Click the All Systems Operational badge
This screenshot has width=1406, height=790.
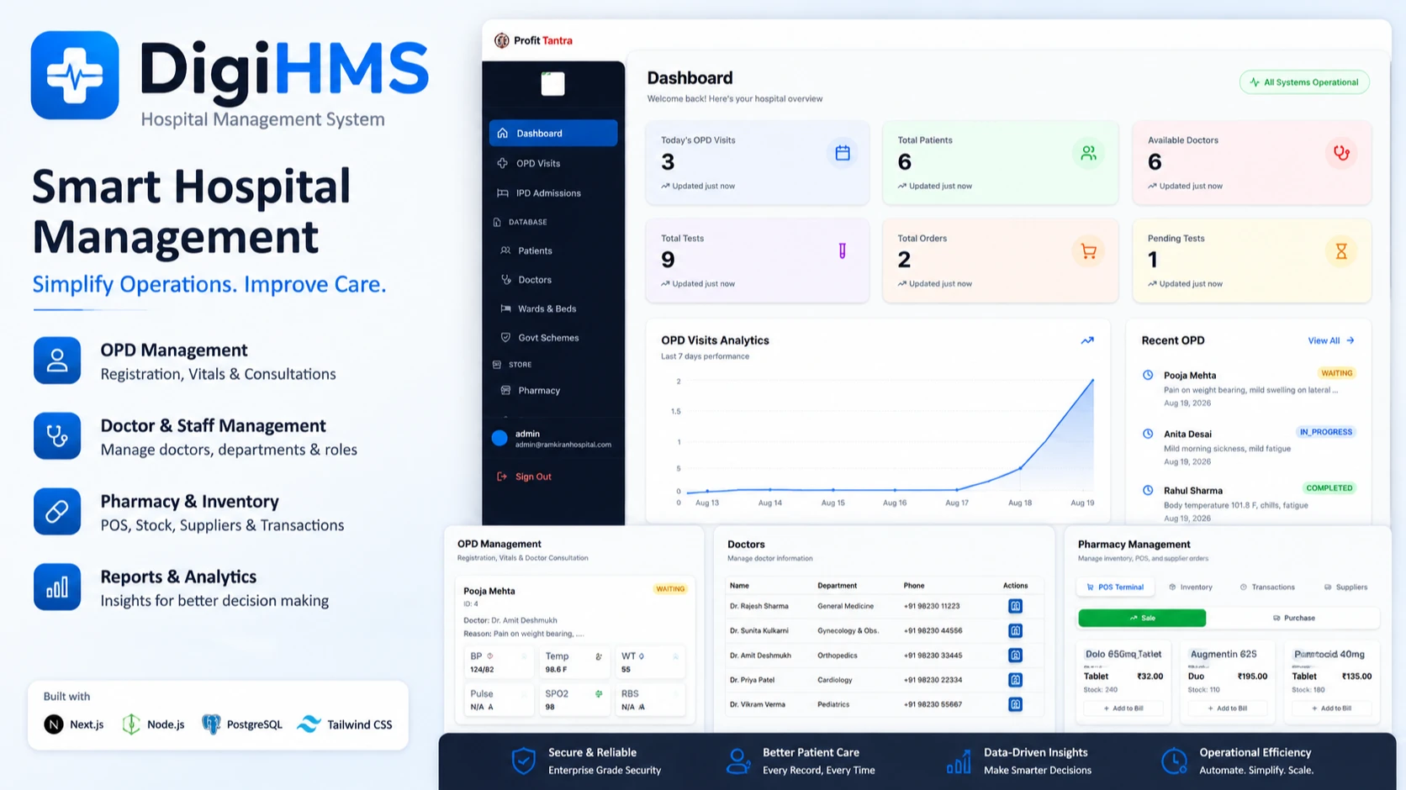click(1304, 82)
